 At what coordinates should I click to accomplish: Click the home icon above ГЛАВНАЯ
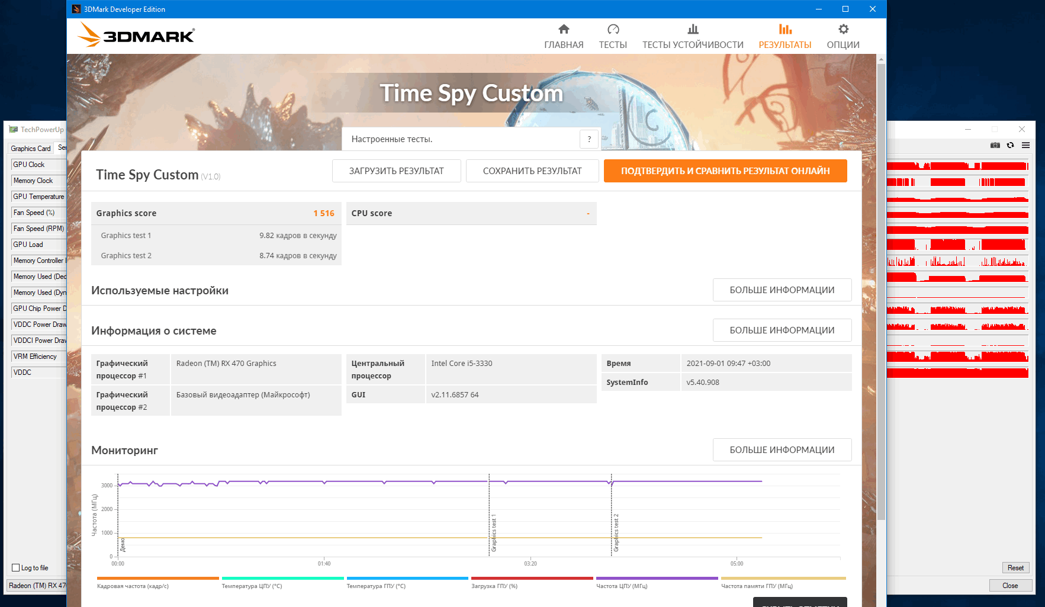pos(564,29)
